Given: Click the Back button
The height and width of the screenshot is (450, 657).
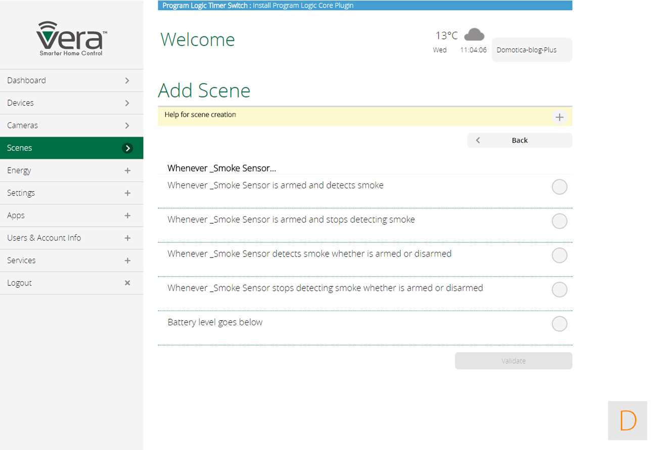Looking at the screenshot, I should pyautogui.click(x=519, y=140).
